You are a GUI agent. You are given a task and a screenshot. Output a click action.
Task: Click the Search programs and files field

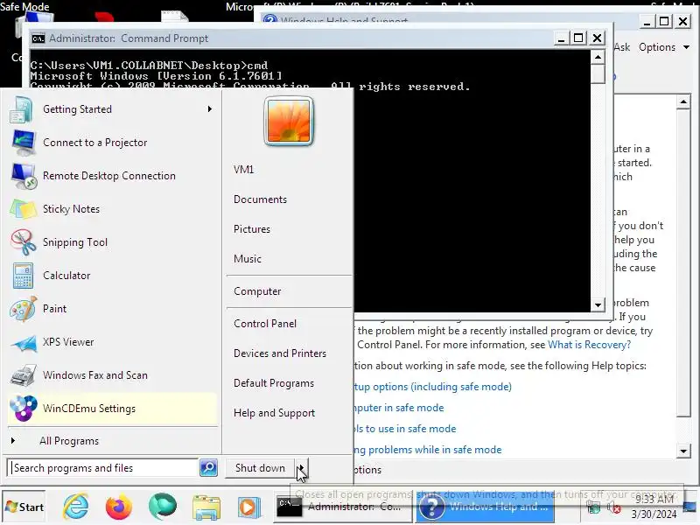click(x=103, y=468)
